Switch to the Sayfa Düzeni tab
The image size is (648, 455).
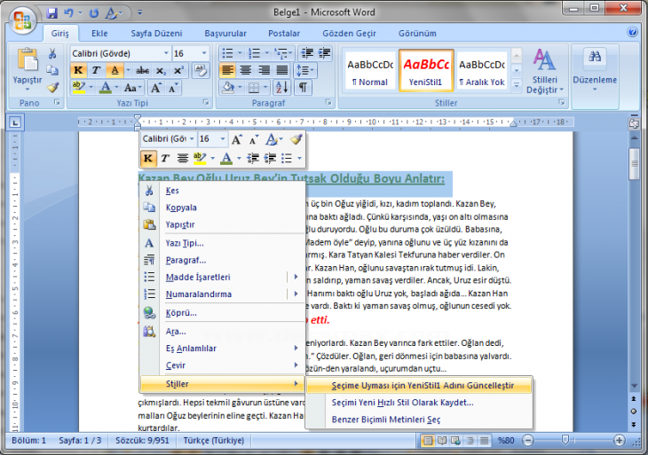point(156,34)
